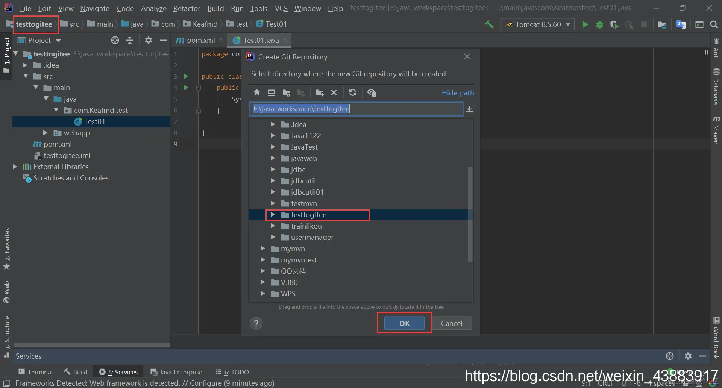The width and height of the screenshot is (722, 388).
Task: Click locate-file crosshair icon in Project panel
Action: tap(115, 40)
